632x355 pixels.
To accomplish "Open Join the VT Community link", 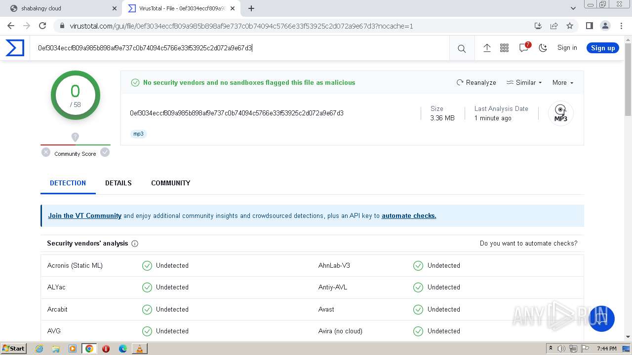I will (84, 215).
